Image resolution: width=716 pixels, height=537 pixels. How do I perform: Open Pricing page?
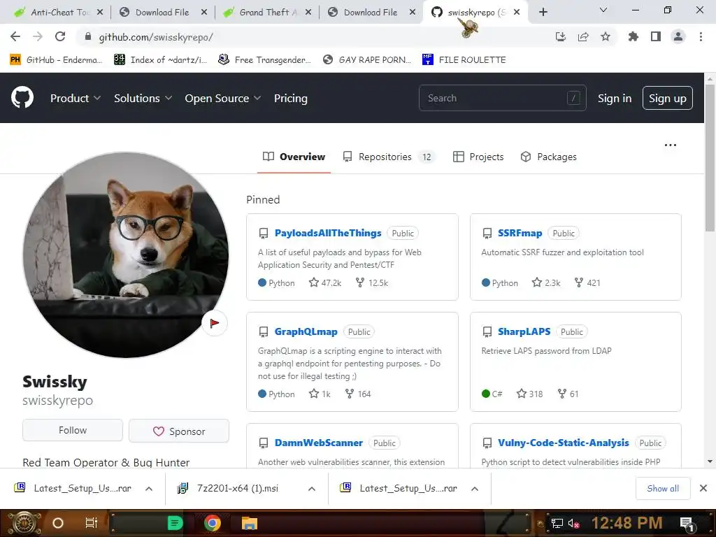tap(291, 98)
